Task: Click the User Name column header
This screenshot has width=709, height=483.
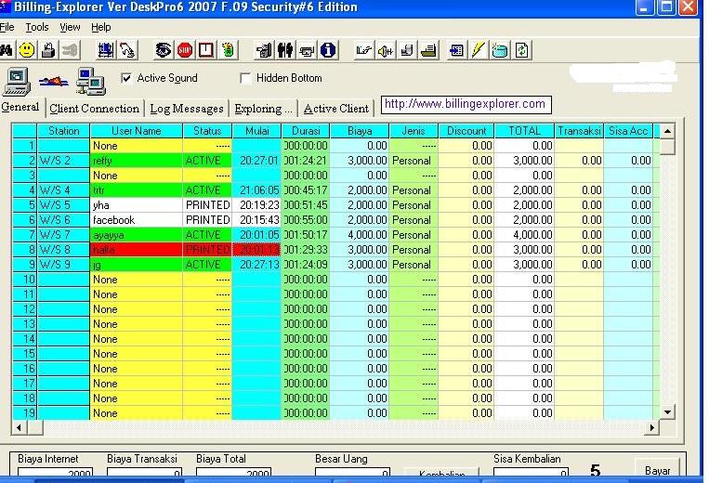Action: [x=136, y=131]
